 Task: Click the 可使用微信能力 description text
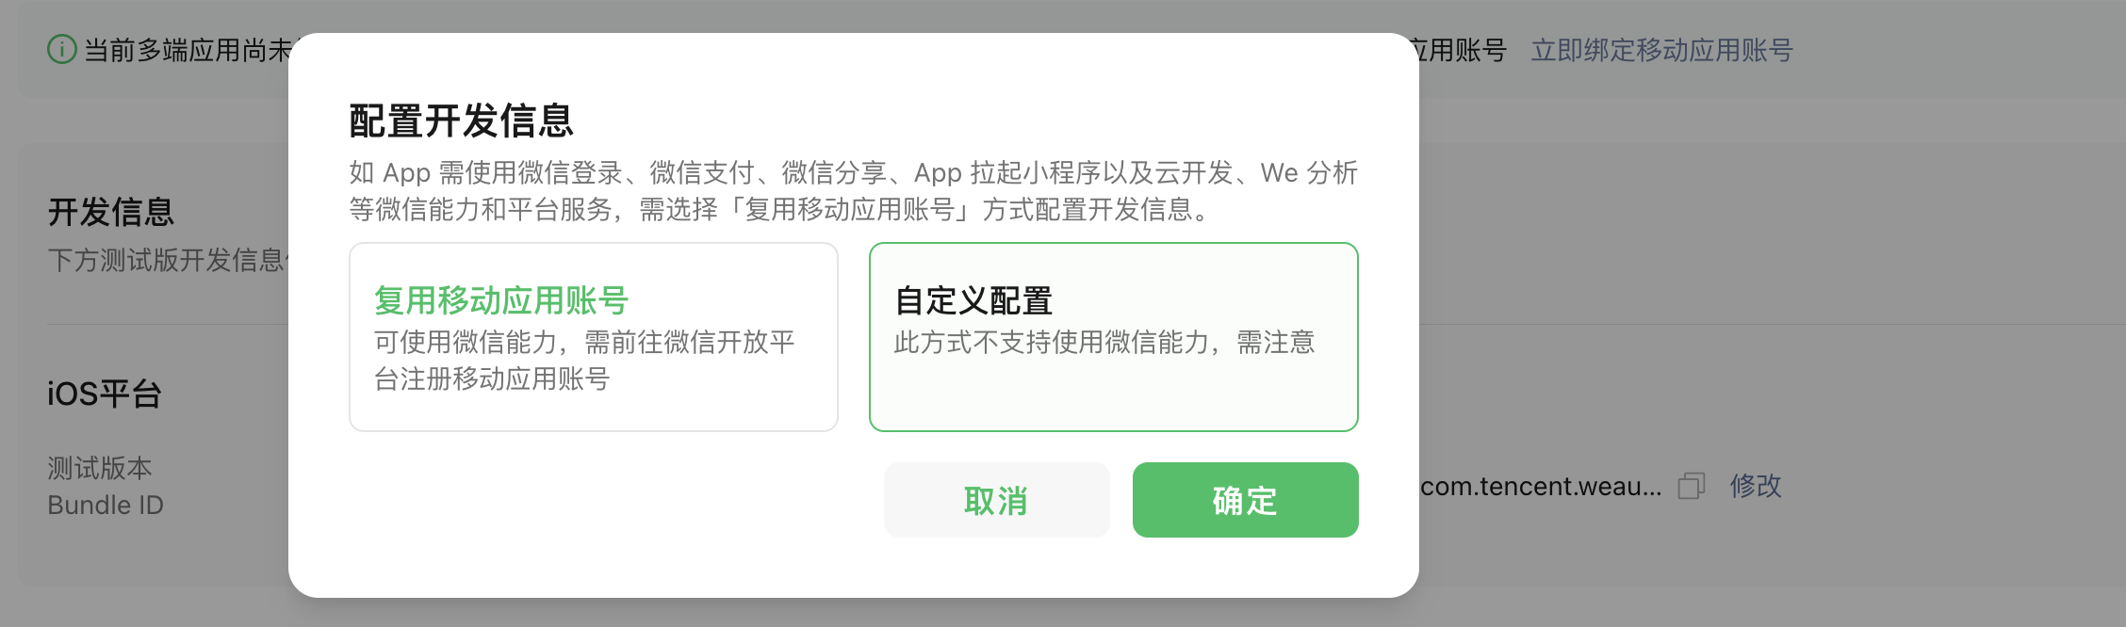pyautogui.click(x=584, y=360)
